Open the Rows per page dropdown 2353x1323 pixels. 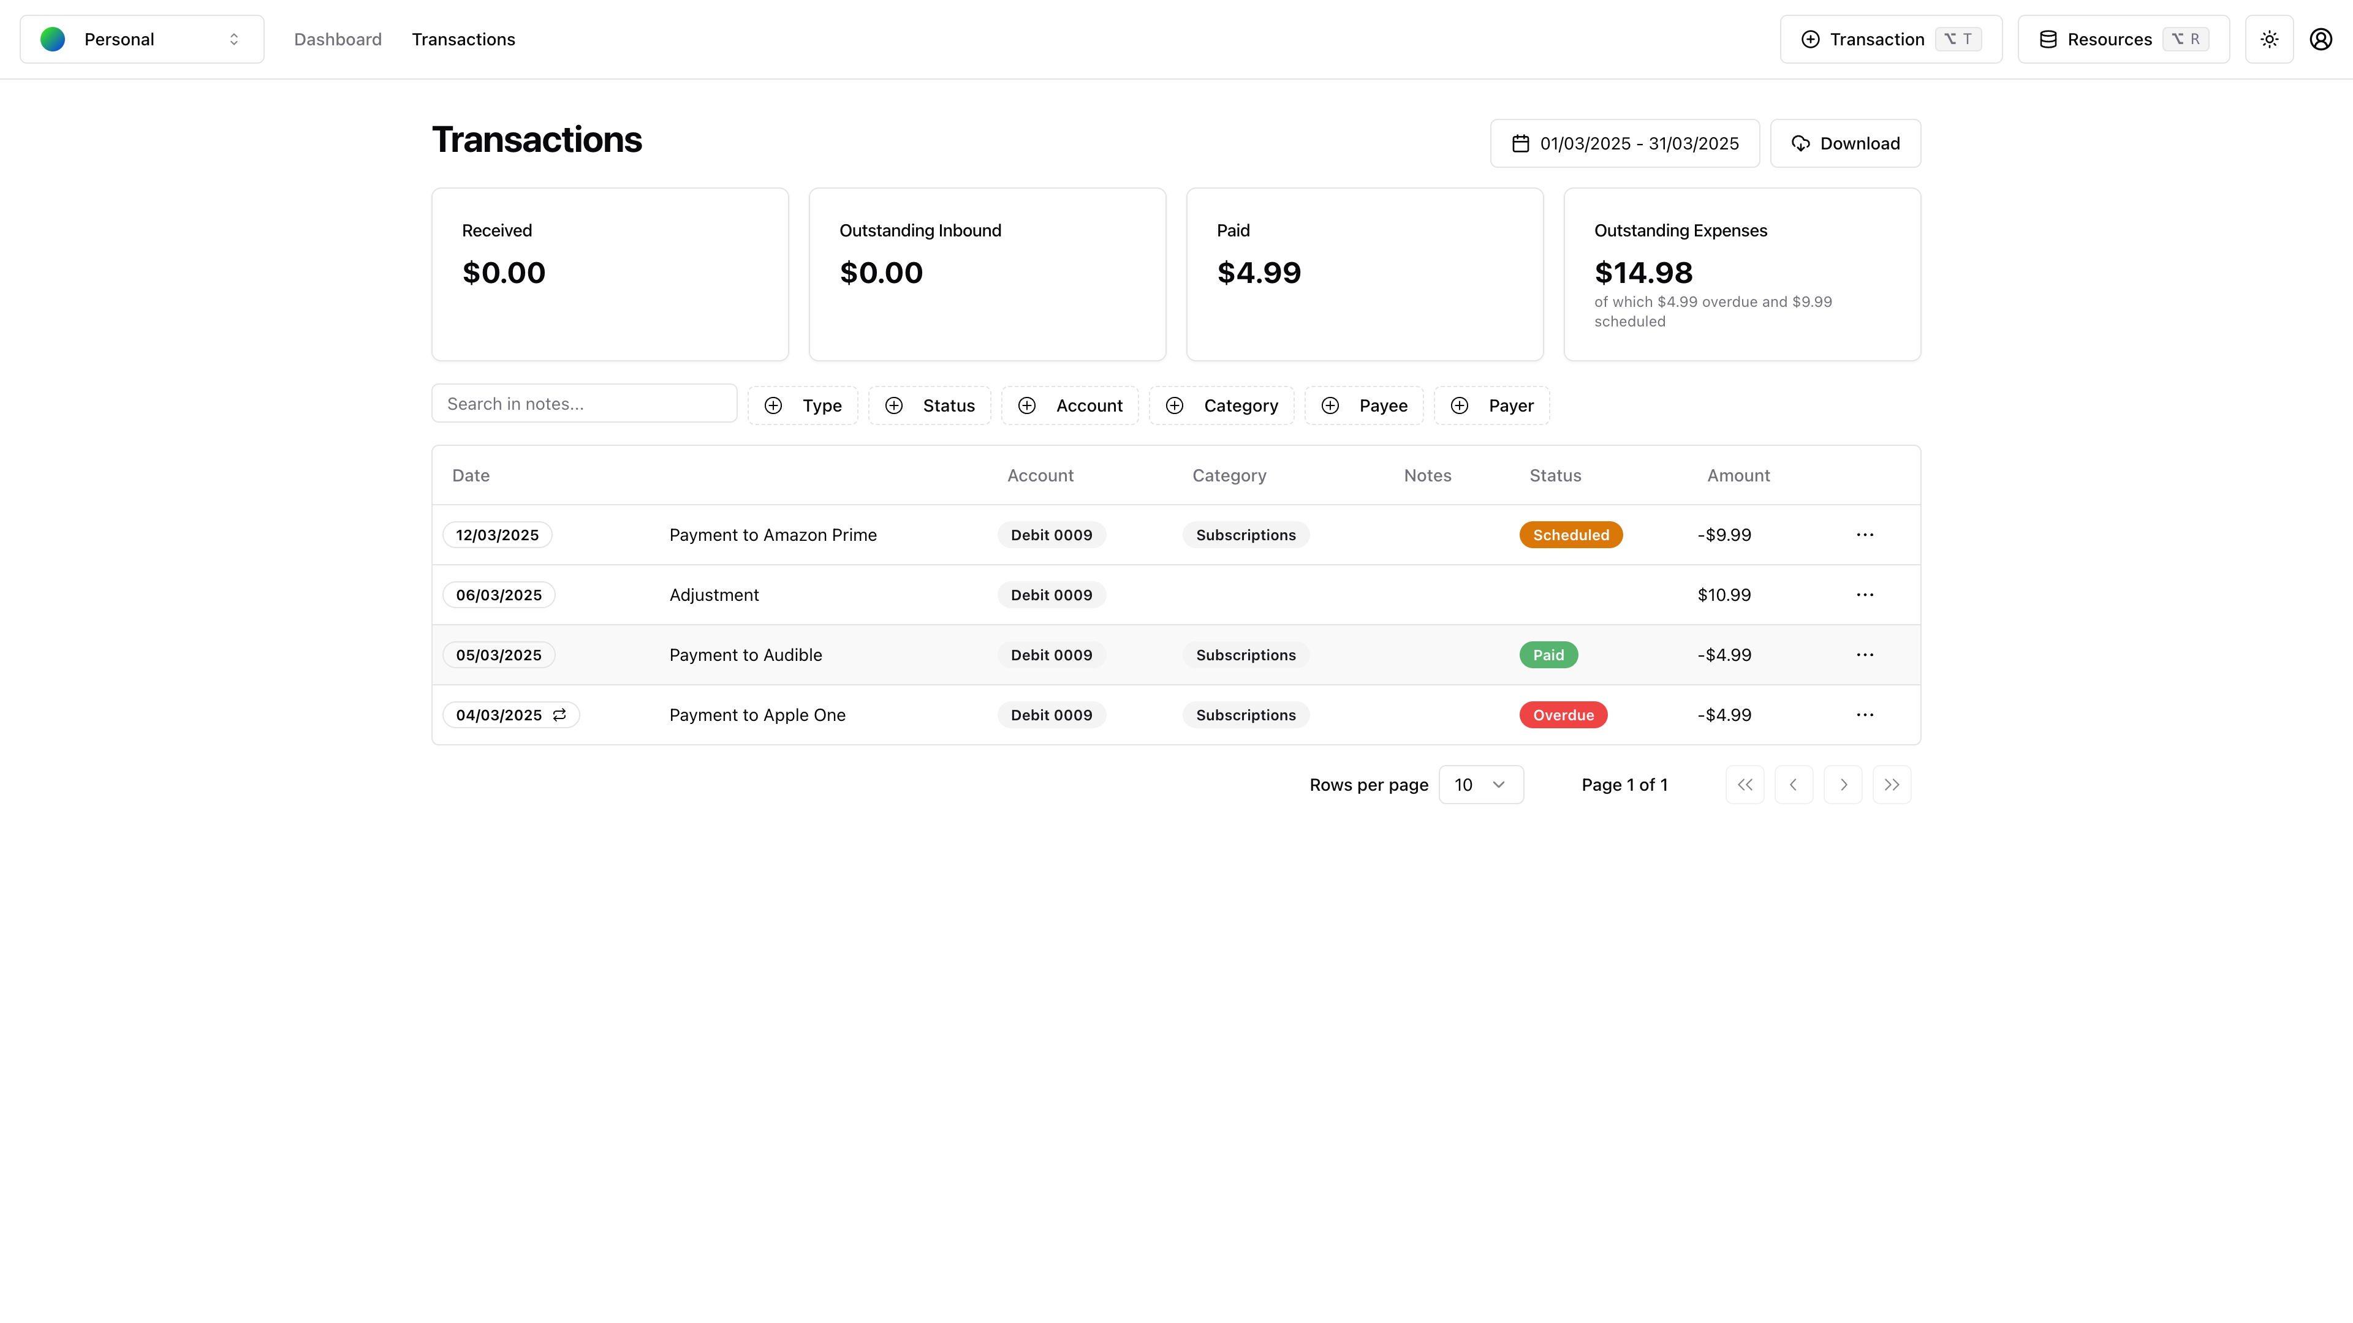pos(1480,784)
